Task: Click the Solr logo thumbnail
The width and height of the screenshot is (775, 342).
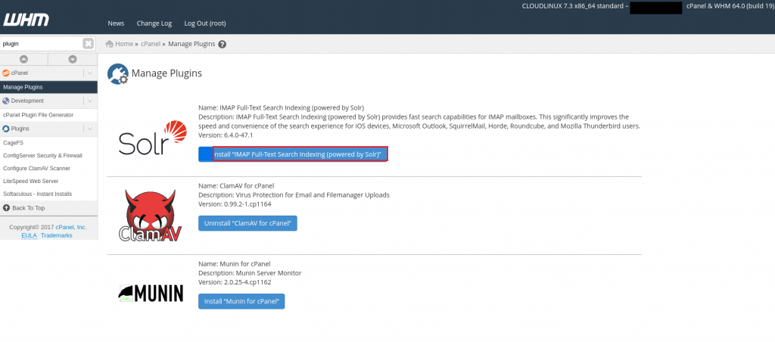Action: (153, 138)
